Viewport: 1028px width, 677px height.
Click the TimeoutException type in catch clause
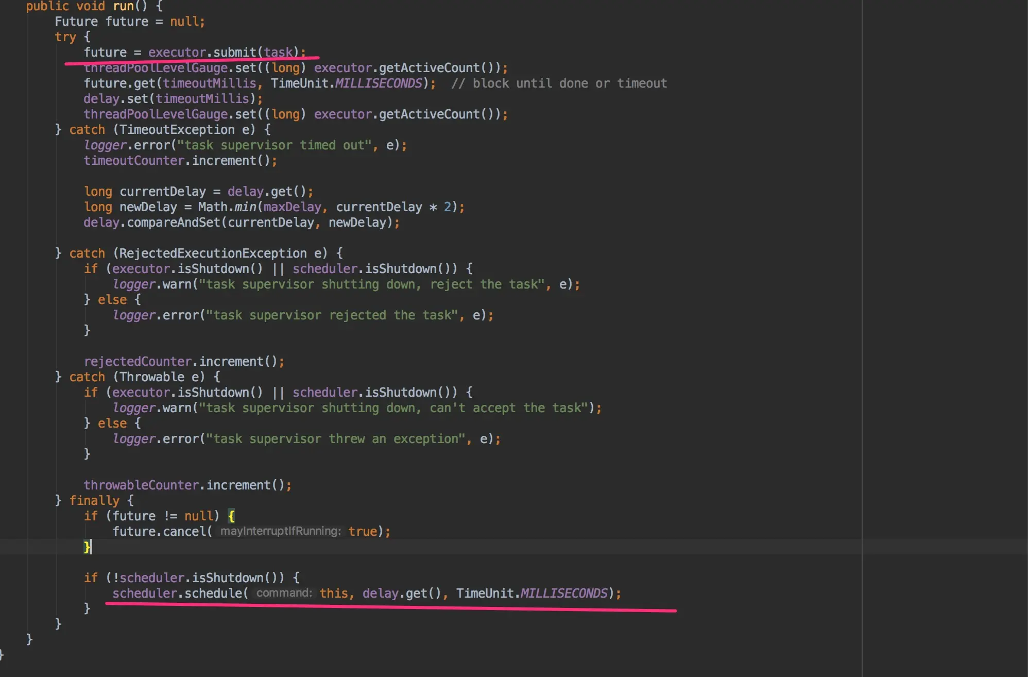177,130
